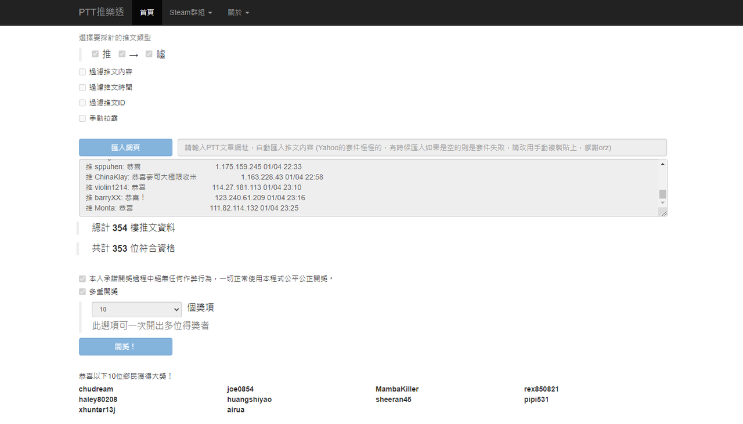Viewport: 743px width, 424px height.
Task: Click winner name MambaKiller
Action: (x=397, y=389)
